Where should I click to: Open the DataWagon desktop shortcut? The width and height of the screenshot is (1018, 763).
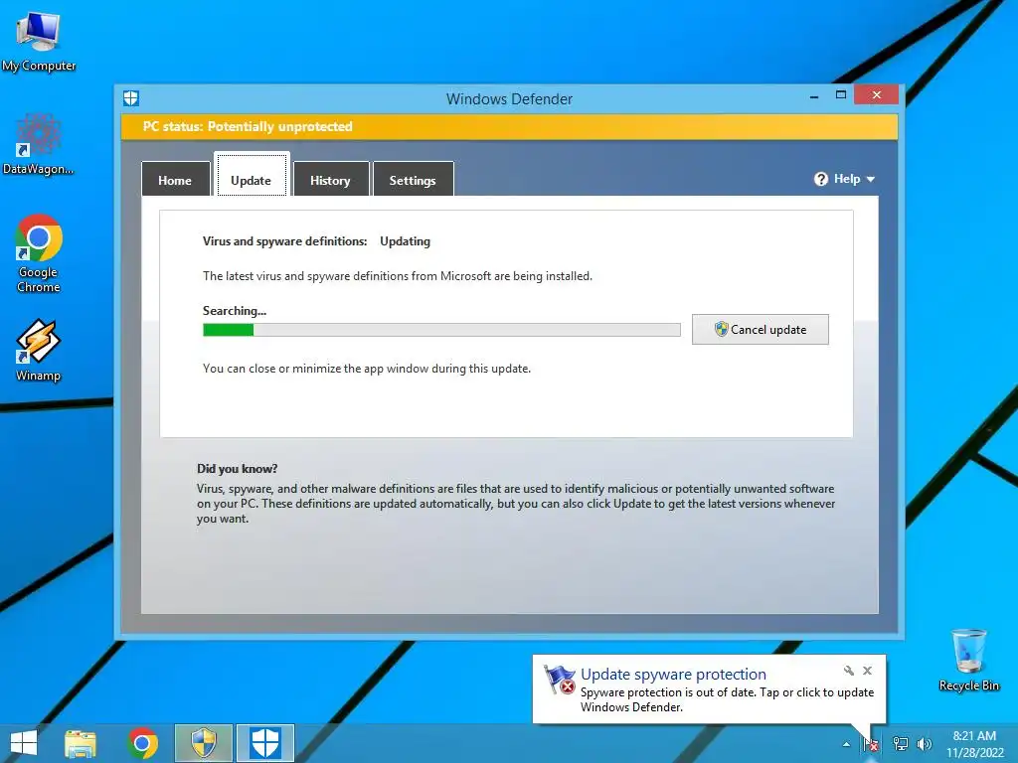(x=39, y=144)
